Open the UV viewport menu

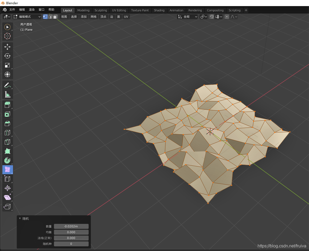(126, 17)
